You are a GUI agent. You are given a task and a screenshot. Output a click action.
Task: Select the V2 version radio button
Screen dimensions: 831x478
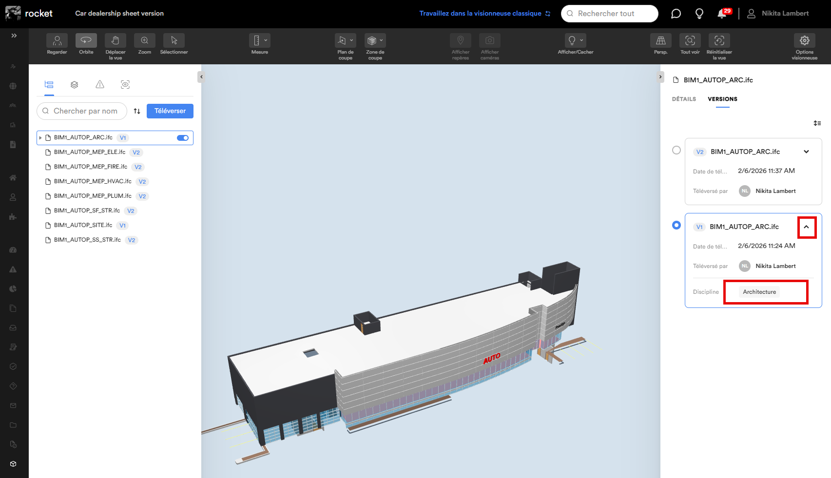point(676,150)
